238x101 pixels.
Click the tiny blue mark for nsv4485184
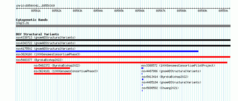(x=142, y=85)
